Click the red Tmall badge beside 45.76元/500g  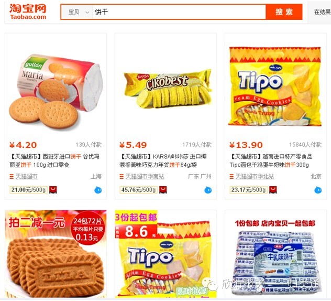click(163, 190)
